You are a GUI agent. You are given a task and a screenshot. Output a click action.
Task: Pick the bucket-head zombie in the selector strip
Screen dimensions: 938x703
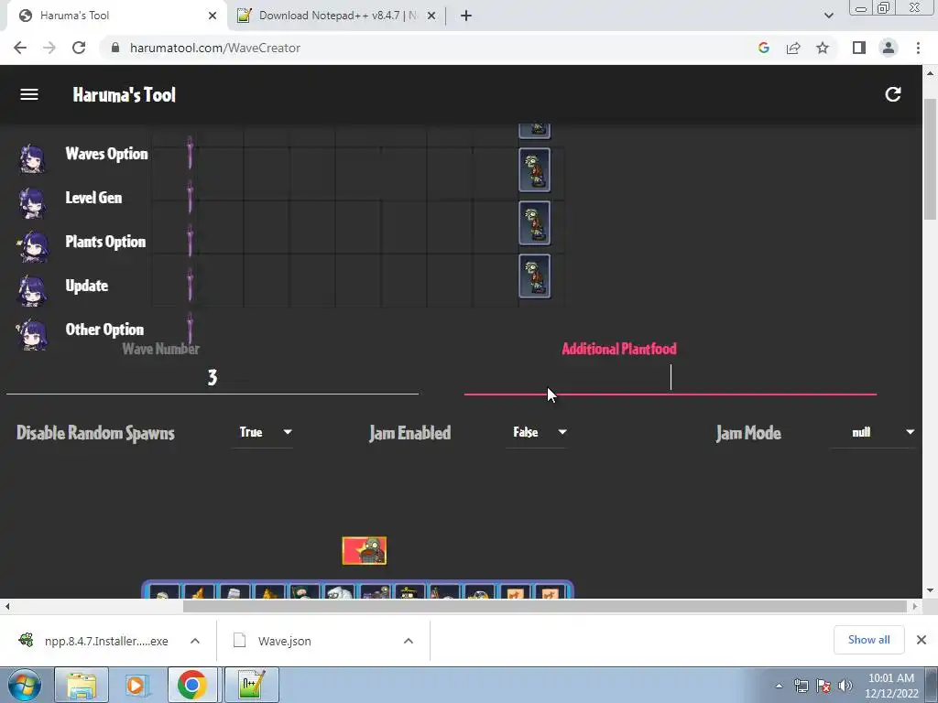(234, 592)
